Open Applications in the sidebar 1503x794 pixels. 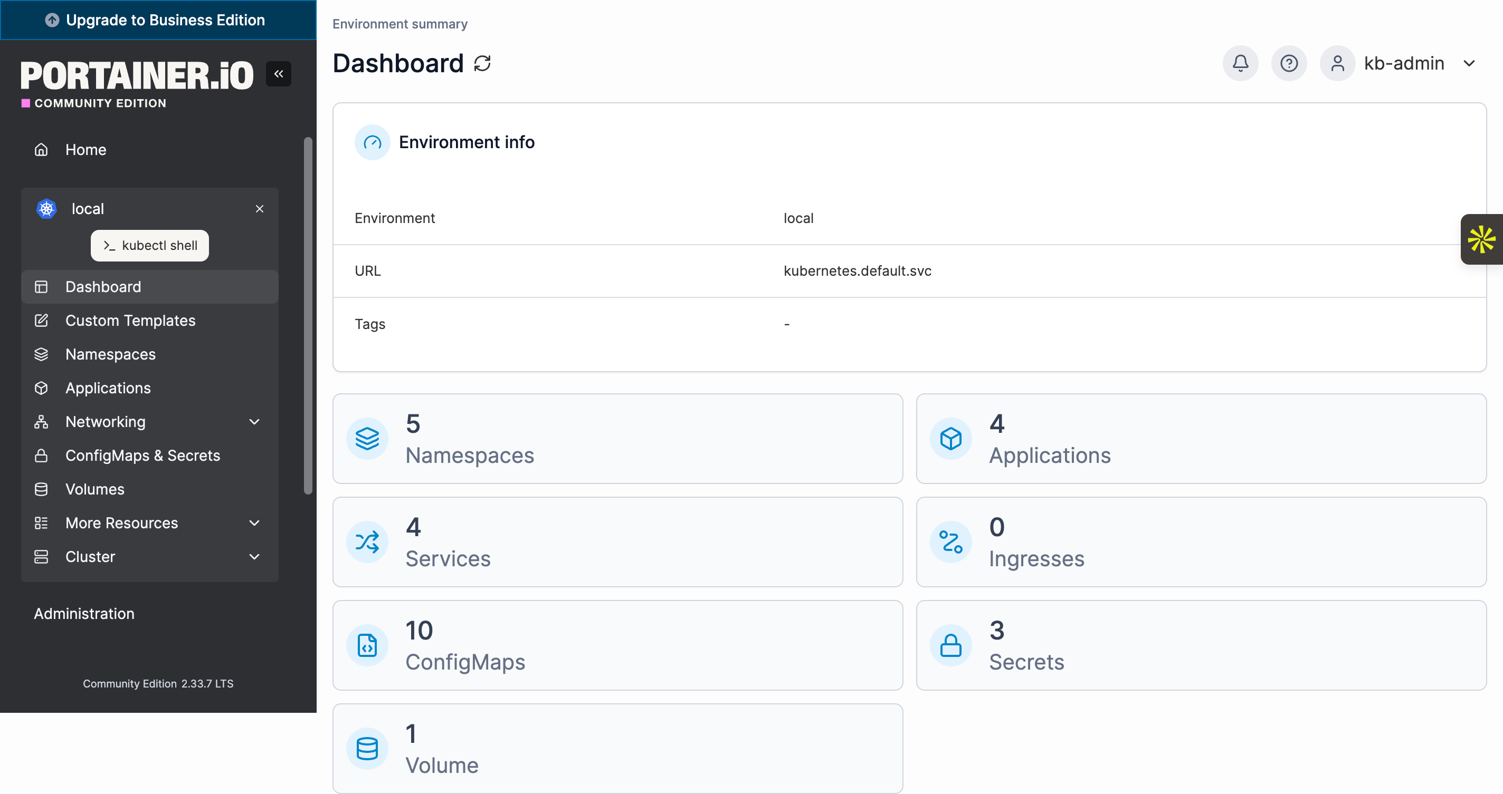tap(150, 388)
